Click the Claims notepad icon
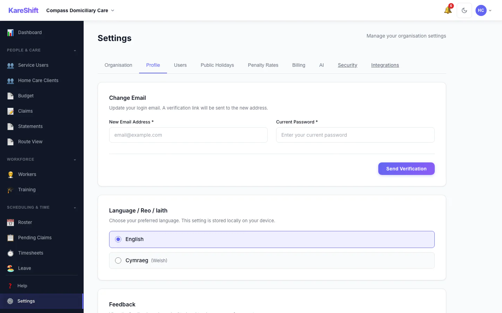 tap(10, 111)
